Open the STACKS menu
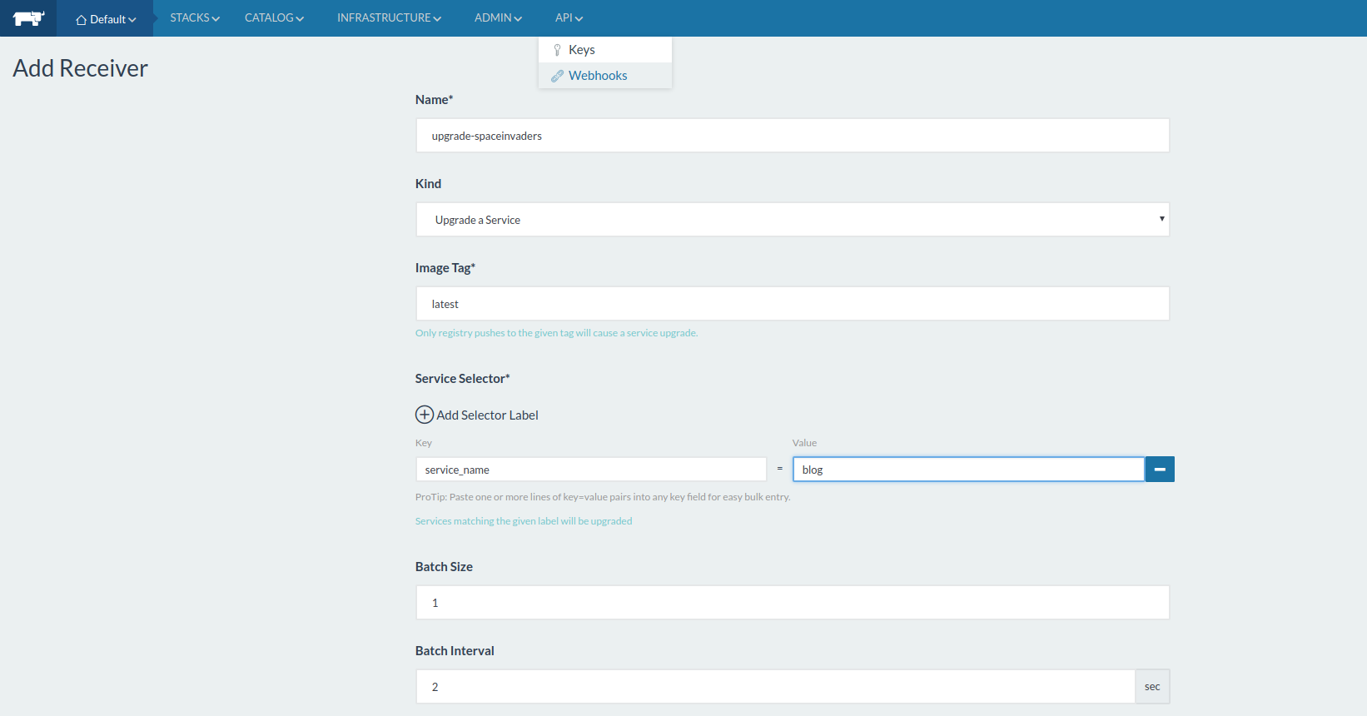This screenshot has height=716, width=1367. (x=195, y=17)
